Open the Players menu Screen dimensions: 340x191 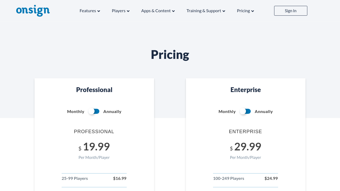(118, 11)
